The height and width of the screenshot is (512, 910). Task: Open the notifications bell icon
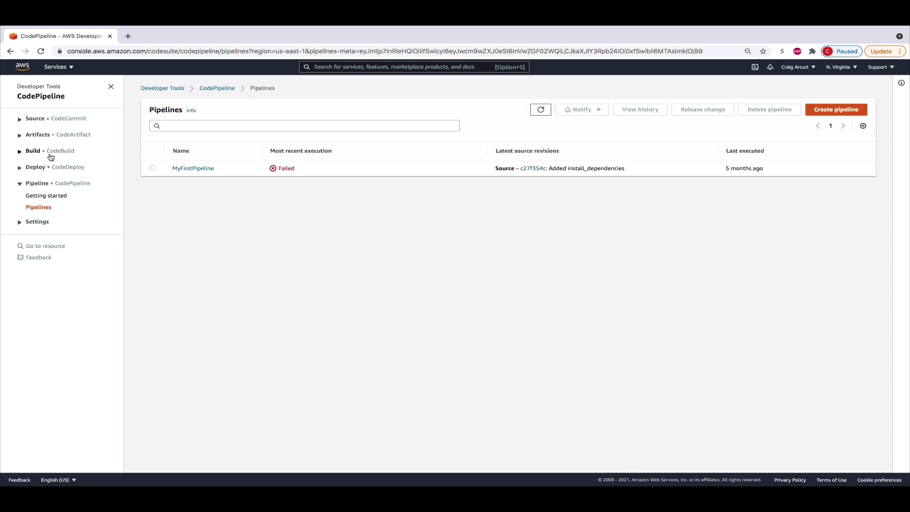(770, 67)
